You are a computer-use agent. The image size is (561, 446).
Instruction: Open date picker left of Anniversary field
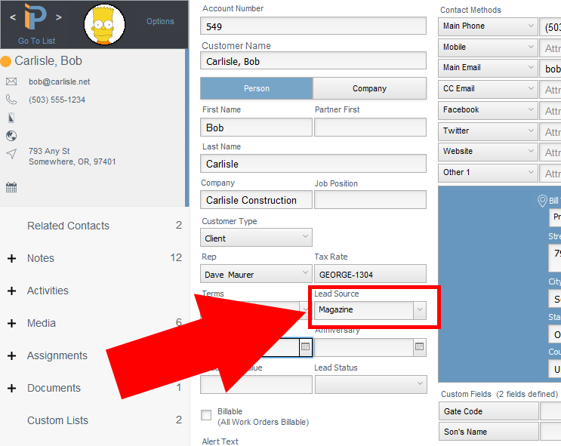(305, 346)
